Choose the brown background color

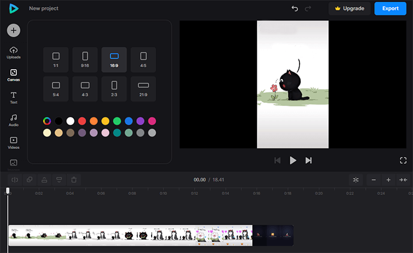click(70, 132)
